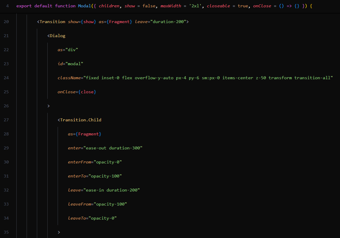Click line number 35 in the gutter
This screenshot has width=340, height=238.
(6, 232)
